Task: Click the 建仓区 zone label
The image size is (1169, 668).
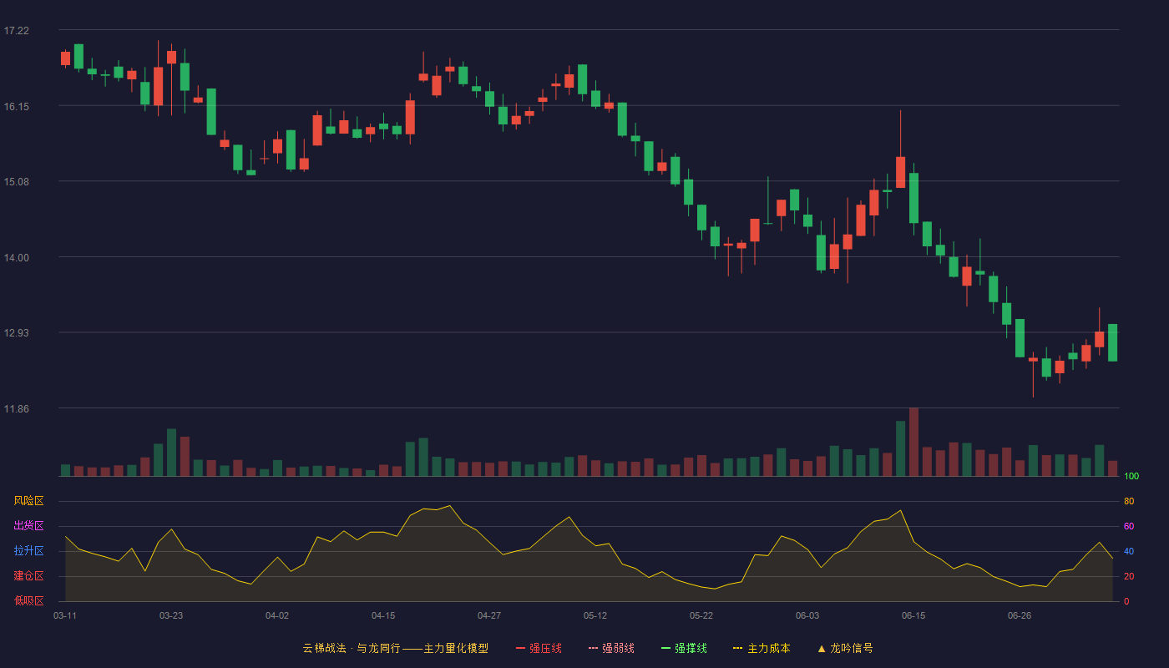Action: coord(28,576)
